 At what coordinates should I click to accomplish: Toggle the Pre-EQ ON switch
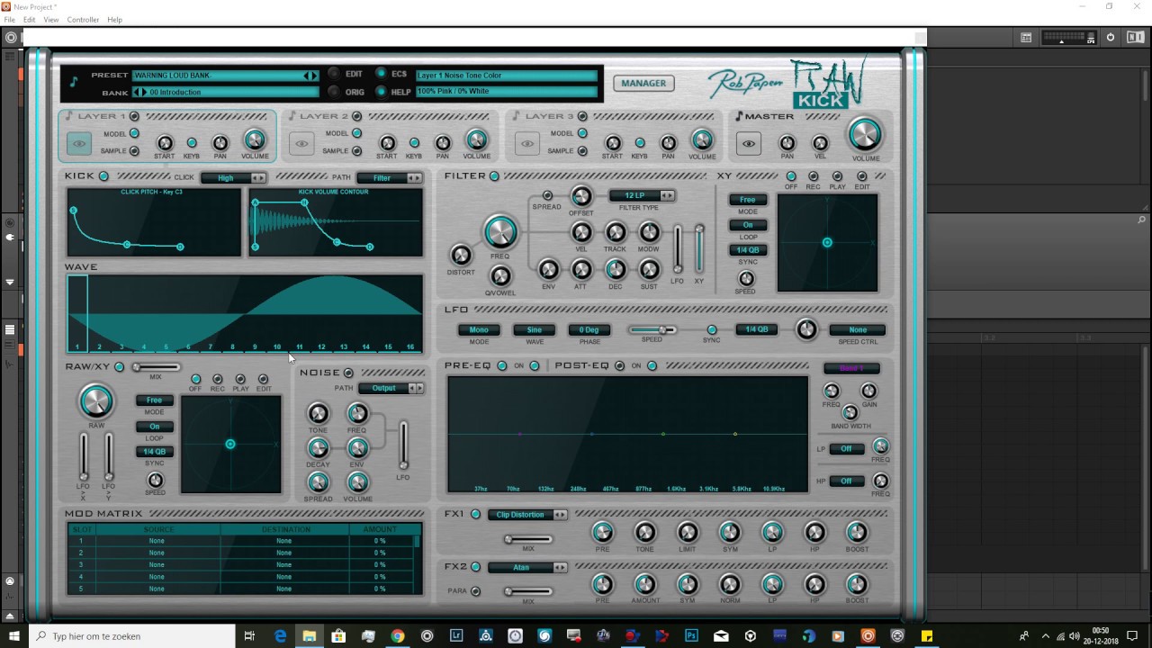tap(535, 365)
